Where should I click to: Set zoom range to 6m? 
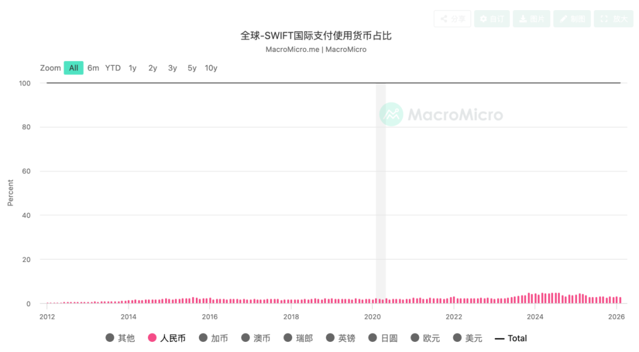tap(93, 68)
